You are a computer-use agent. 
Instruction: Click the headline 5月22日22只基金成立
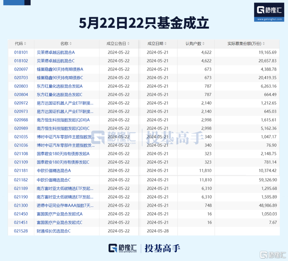pyautogui.click(x=144, y=23)
